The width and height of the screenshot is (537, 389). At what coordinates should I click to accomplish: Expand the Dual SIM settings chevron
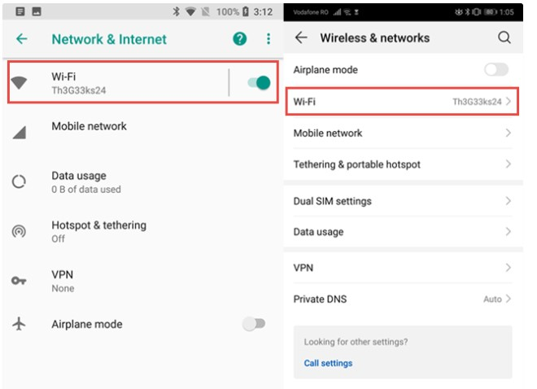pos(508,201)
